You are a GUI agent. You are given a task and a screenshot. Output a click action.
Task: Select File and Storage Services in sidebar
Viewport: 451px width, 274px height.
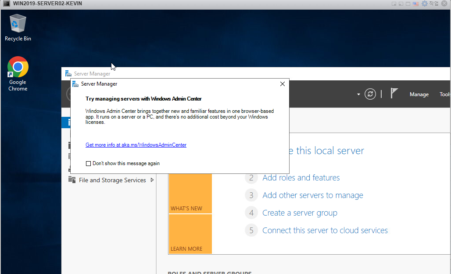[112, 180]
